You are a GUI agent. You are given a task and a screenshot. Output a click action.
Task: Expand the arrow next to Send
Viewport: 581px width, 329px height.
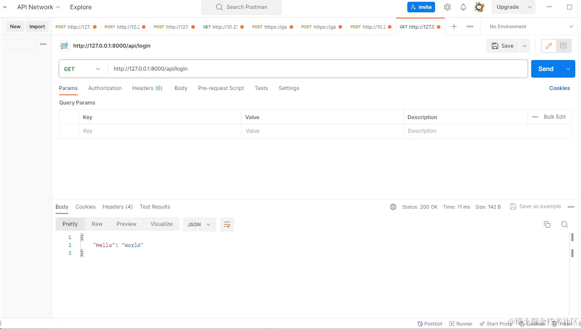[568, 69]
